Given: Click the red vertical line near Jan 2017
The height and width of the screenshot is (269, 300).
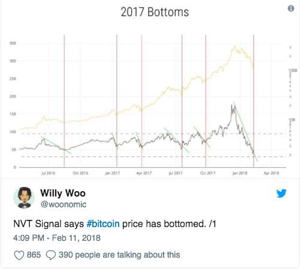Looking at the screenshot, I should point(117,101).
